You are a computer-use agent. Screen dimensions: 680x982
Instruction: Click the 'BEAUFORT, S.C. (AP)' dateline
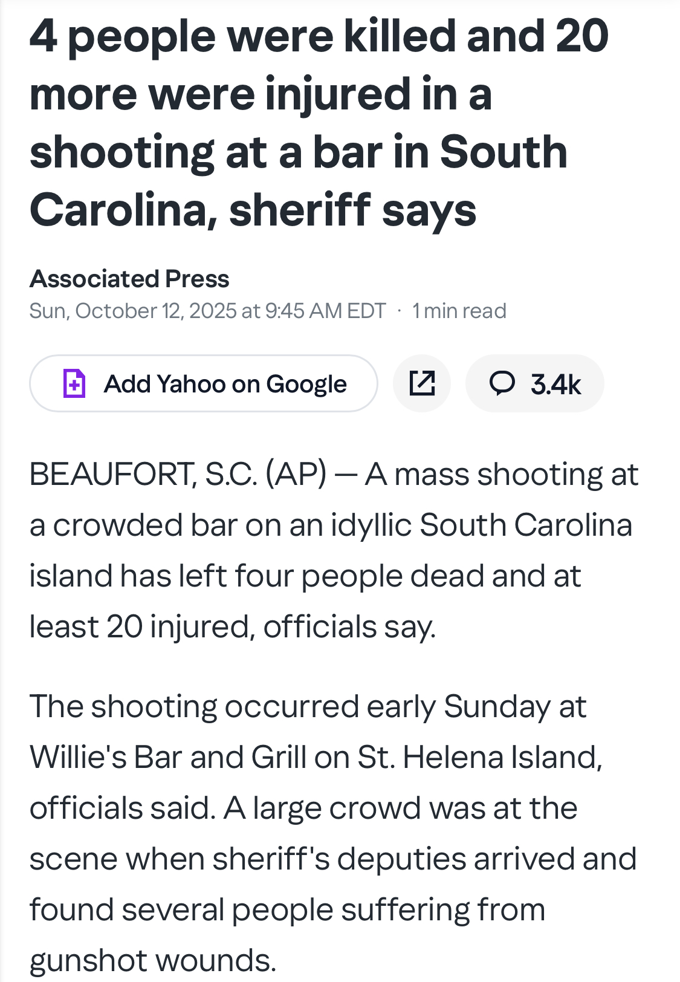pos(178,474)
